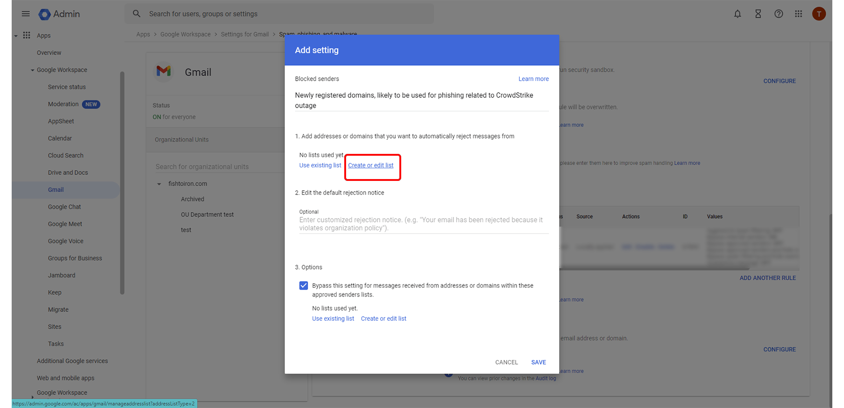
Task: Open AppSheet in the sidebar
Action: coord(61,121)
